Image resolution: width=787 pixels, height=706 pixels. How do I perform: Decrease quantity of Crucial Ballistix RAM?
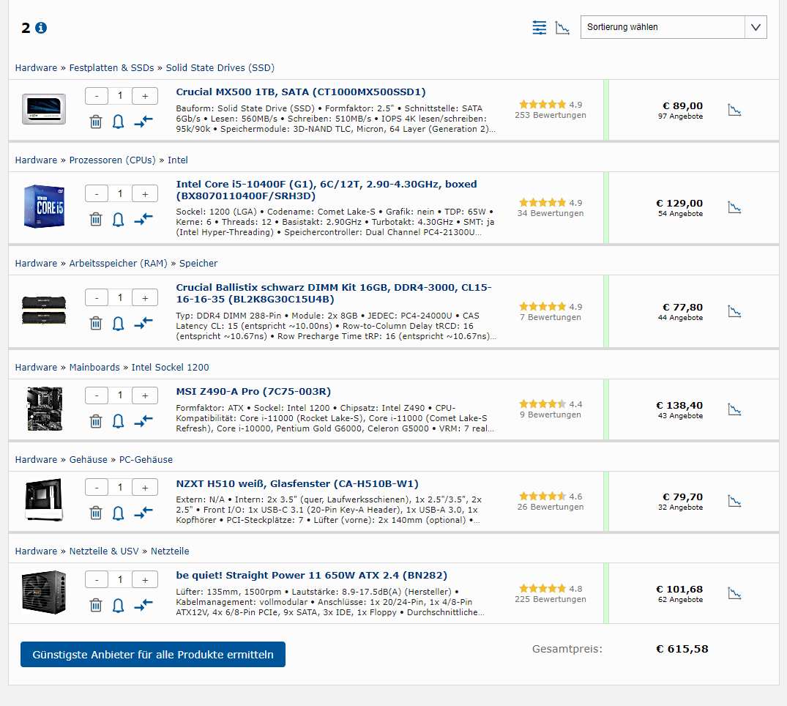(x=97, y=298)
